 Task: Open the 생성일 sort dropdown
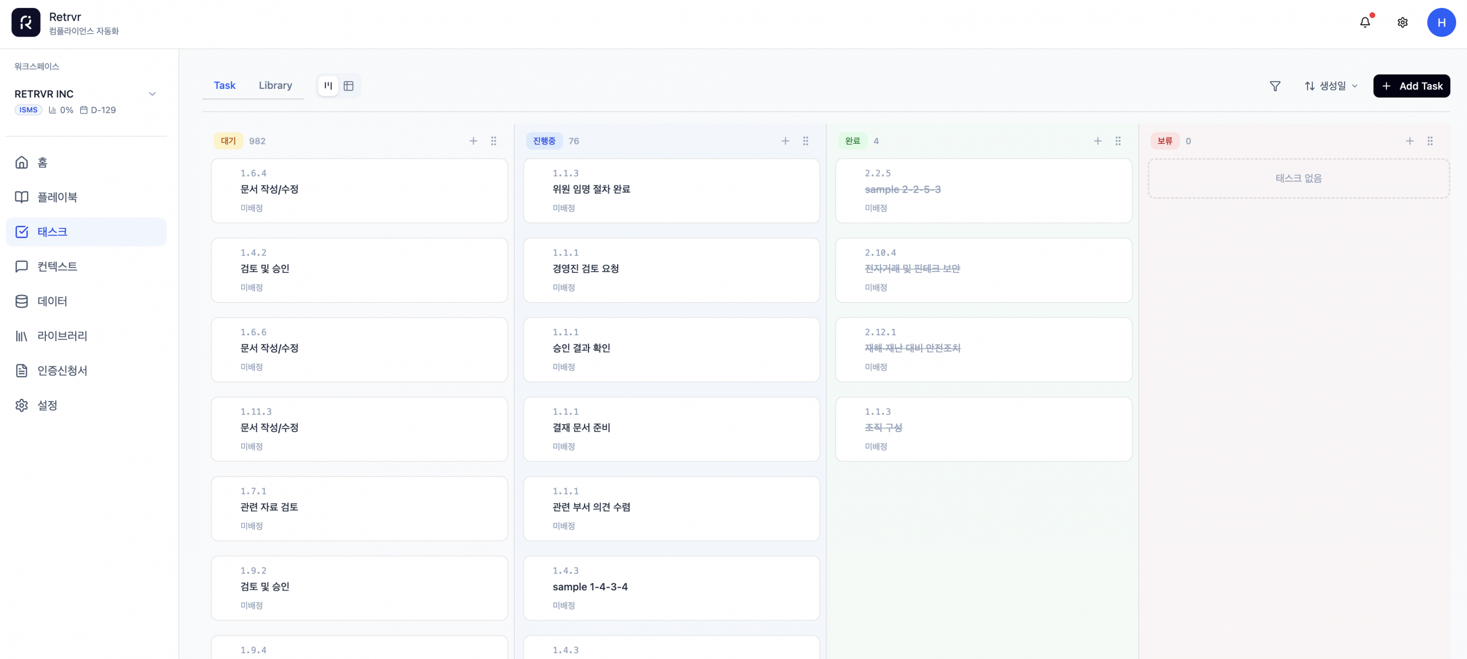pyautogui.click(x=1331, y=86)
